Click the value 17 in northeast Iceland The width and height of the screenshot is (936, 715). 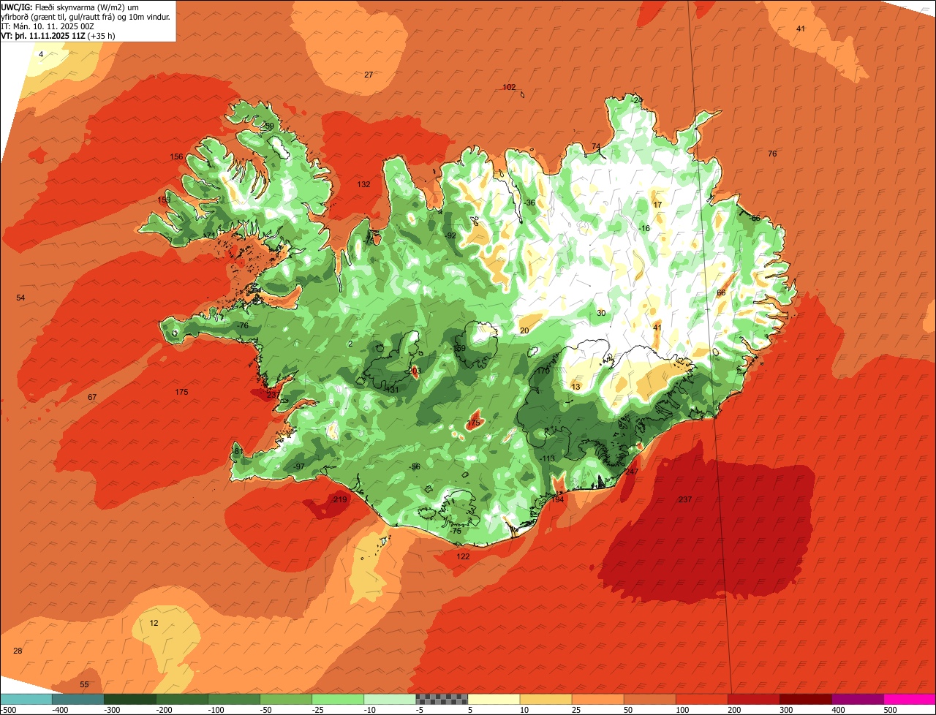click(657, 205)
